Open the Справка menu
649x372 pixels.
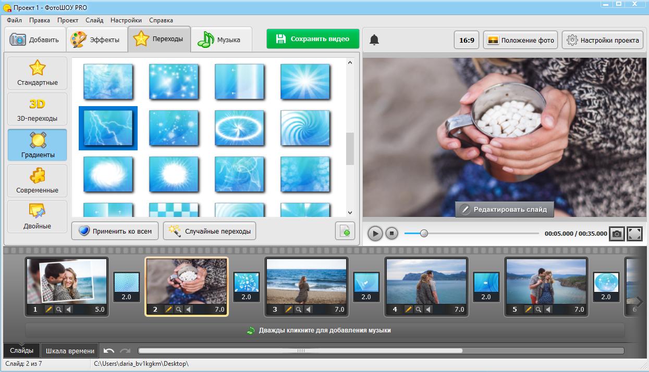pos(161,20)
